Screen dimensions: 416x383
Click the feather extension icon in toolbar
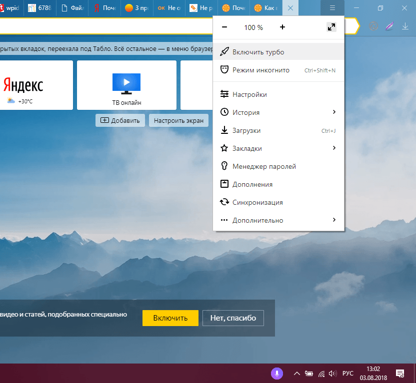click(x=389, y=26)
